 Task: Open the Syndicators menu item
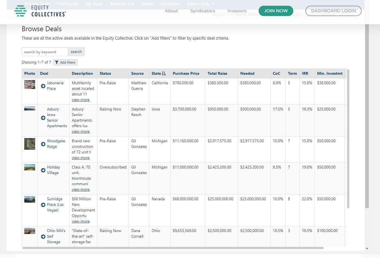(x=203, y=11)
